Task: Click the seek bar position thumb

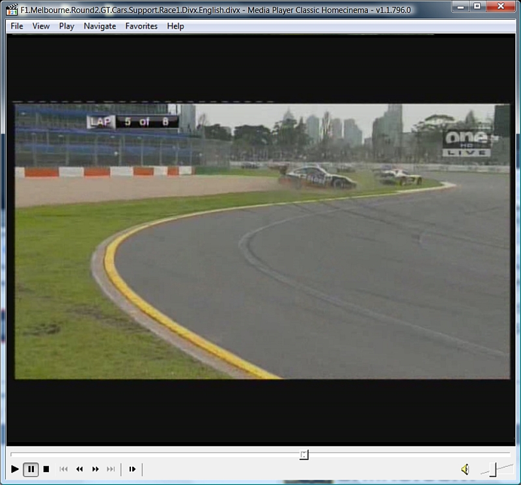Action: pos(303,454)
